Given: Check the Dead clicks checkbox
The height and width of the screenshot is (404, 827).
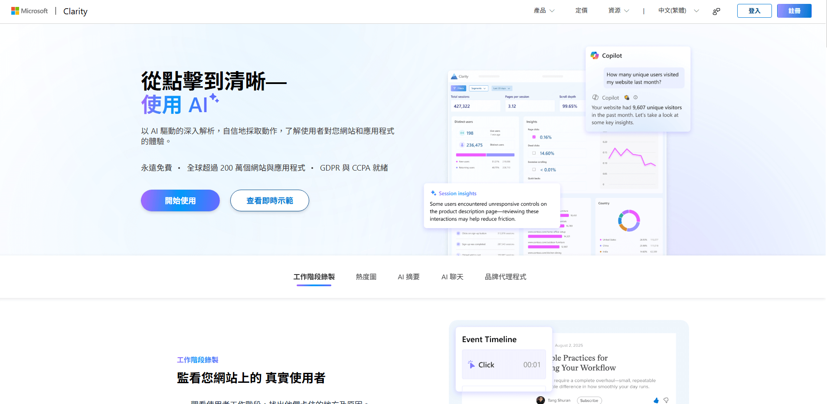Looking at the screenshot, I should click(x=534, y=153).
